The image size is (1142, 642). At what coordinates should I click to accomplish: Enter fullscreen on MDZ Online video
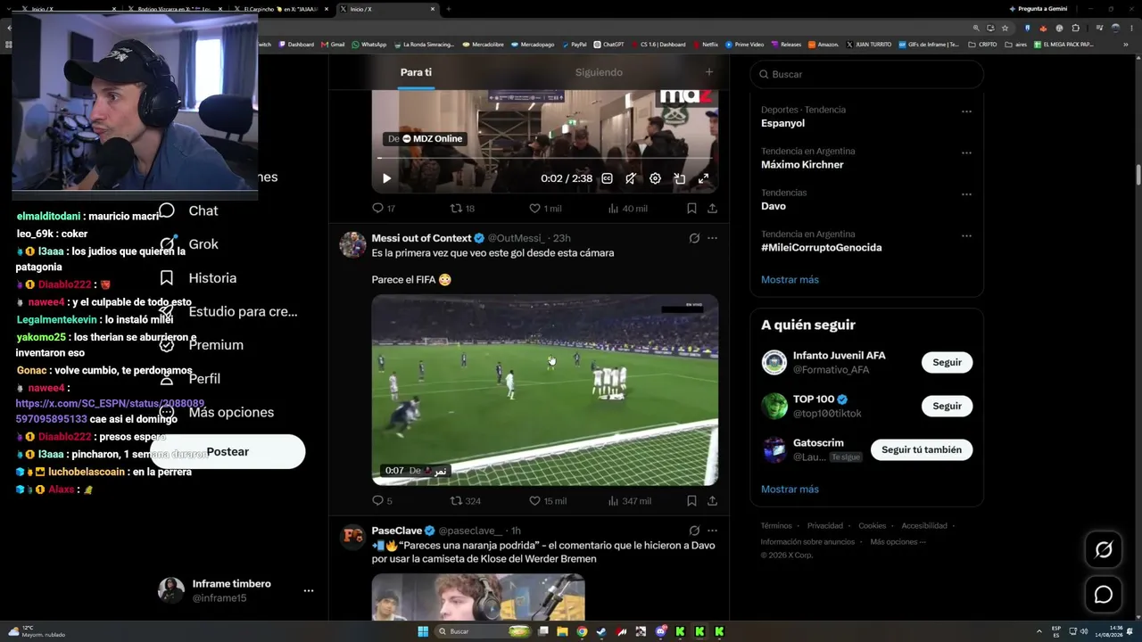[703, 178]
